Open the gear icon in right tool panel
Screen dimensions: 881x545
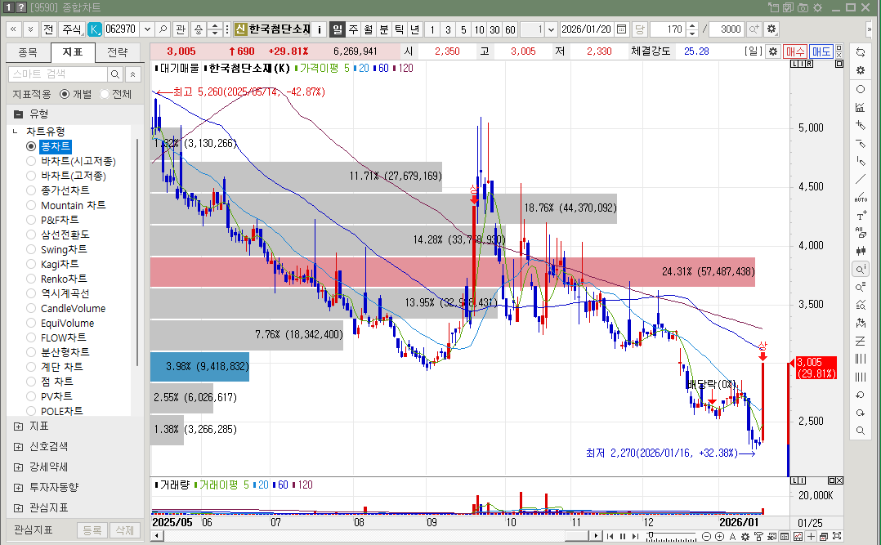coord(861,70)
